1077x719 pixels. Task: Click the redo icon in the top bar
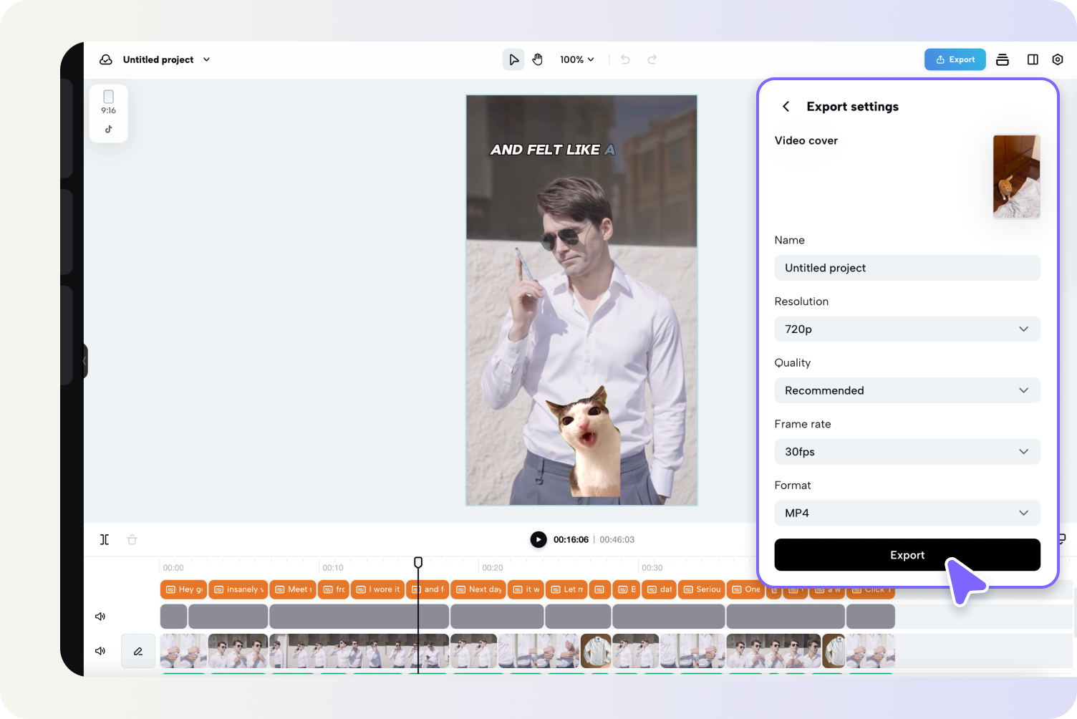(x=652, y=59)
